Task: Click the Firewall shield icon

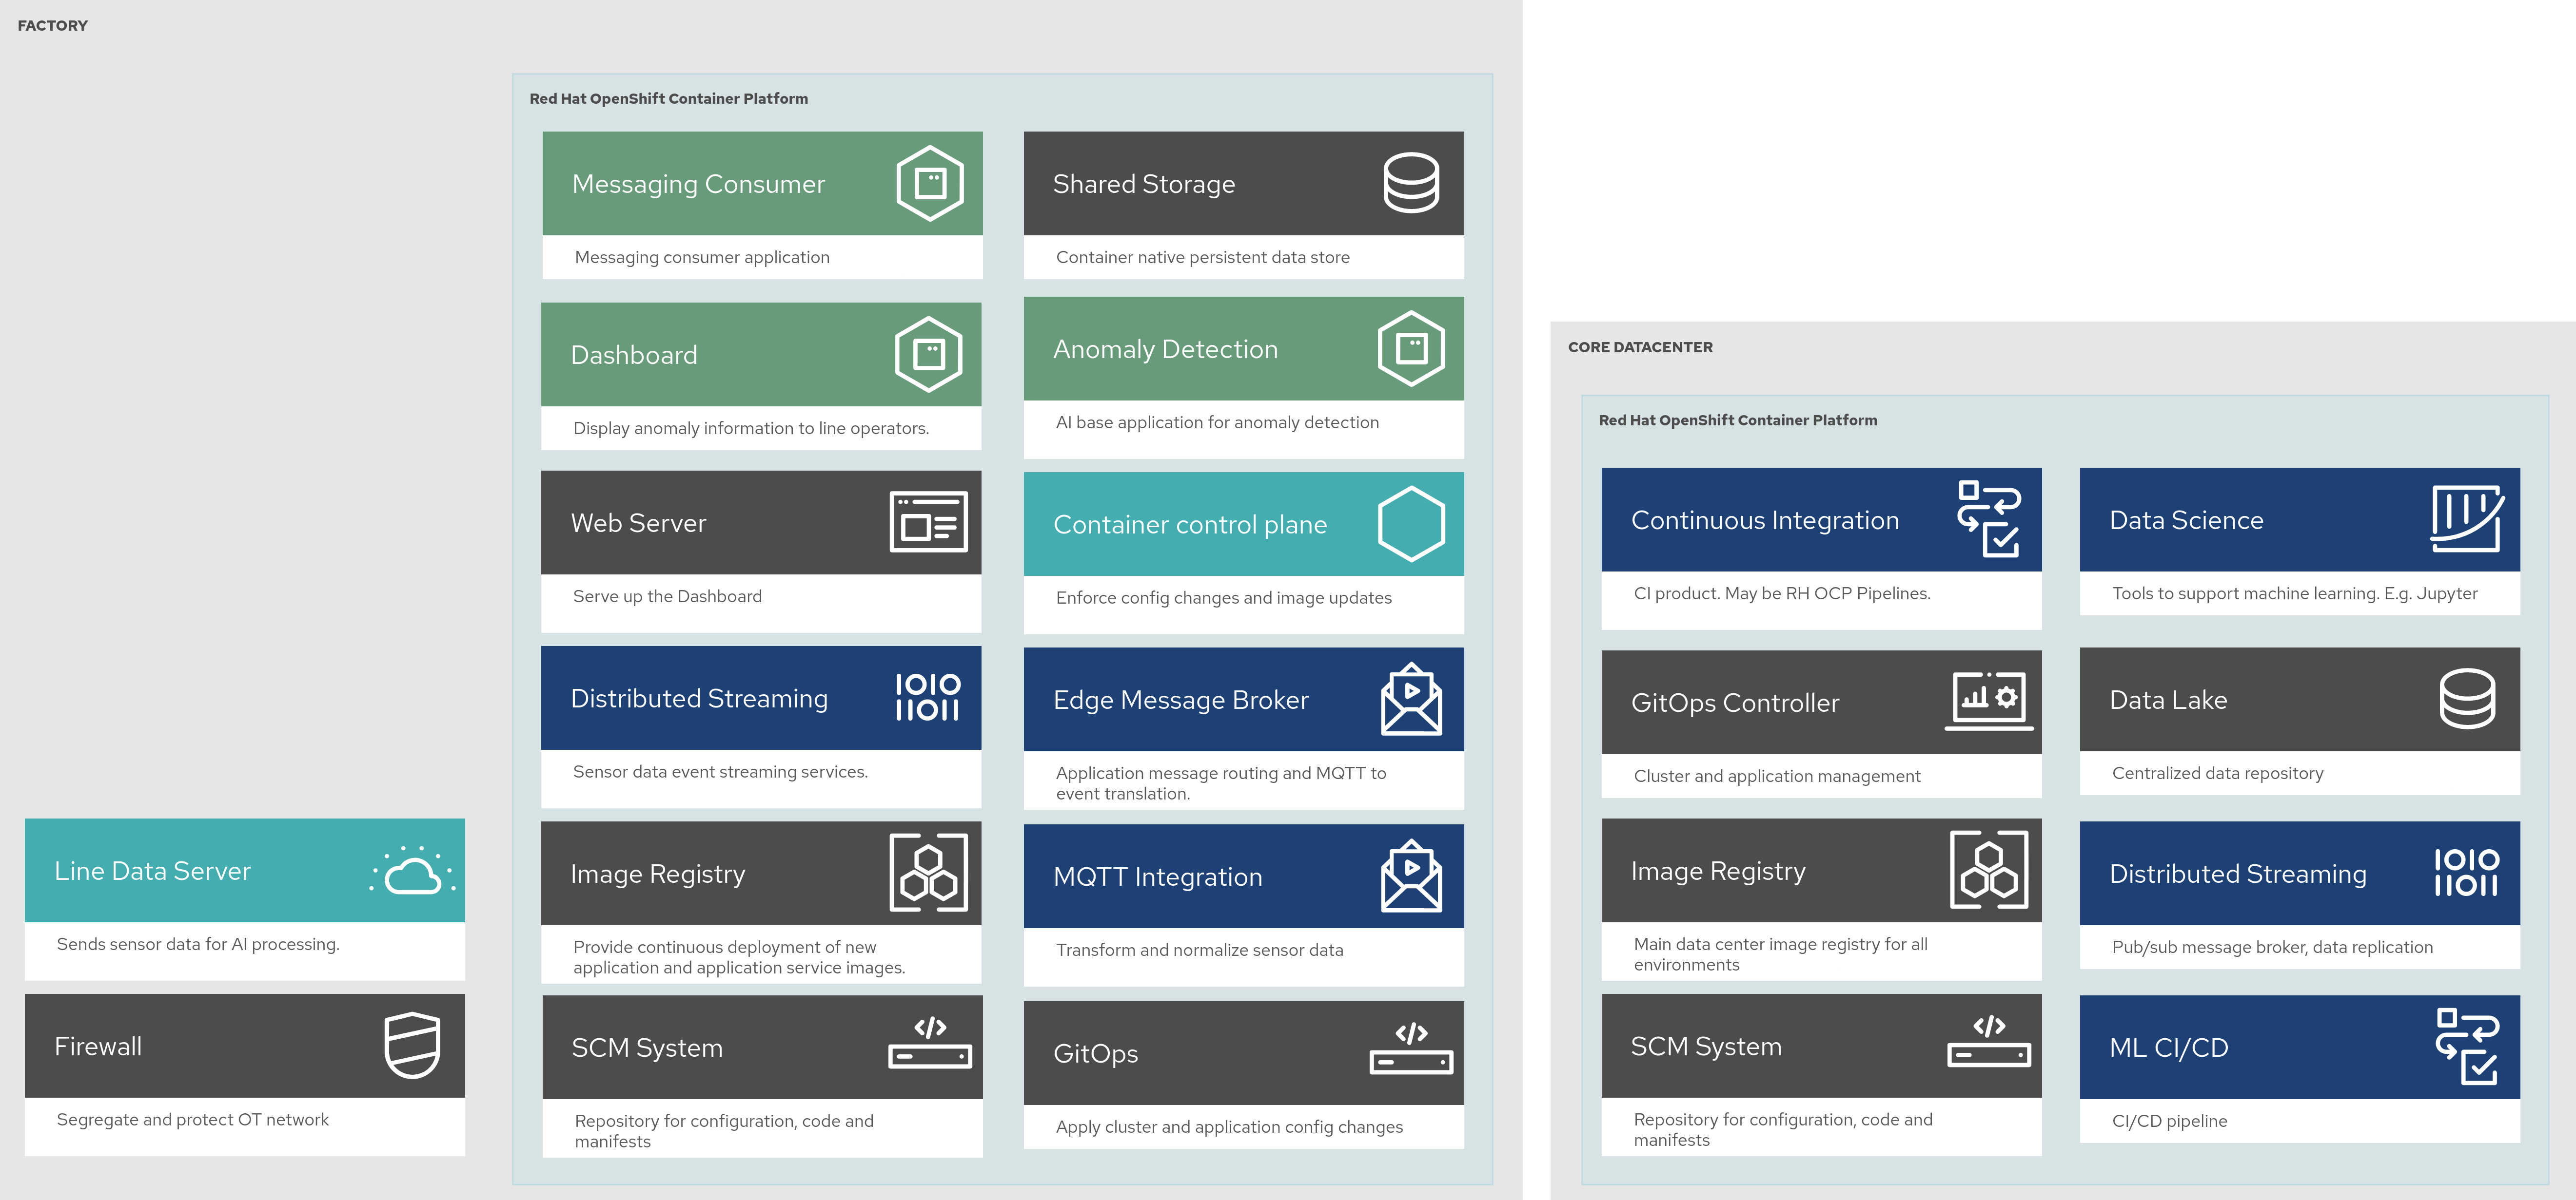Action: click(412, 1045)
